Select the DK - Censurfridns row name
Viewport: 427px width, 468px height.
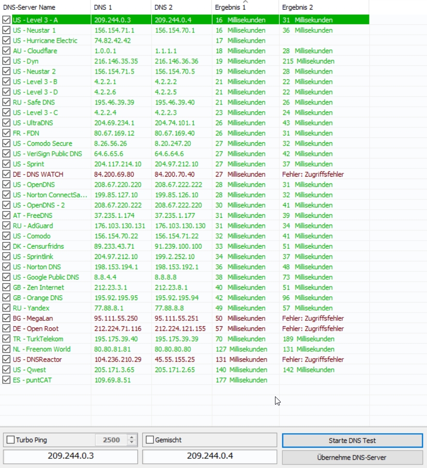38,246
